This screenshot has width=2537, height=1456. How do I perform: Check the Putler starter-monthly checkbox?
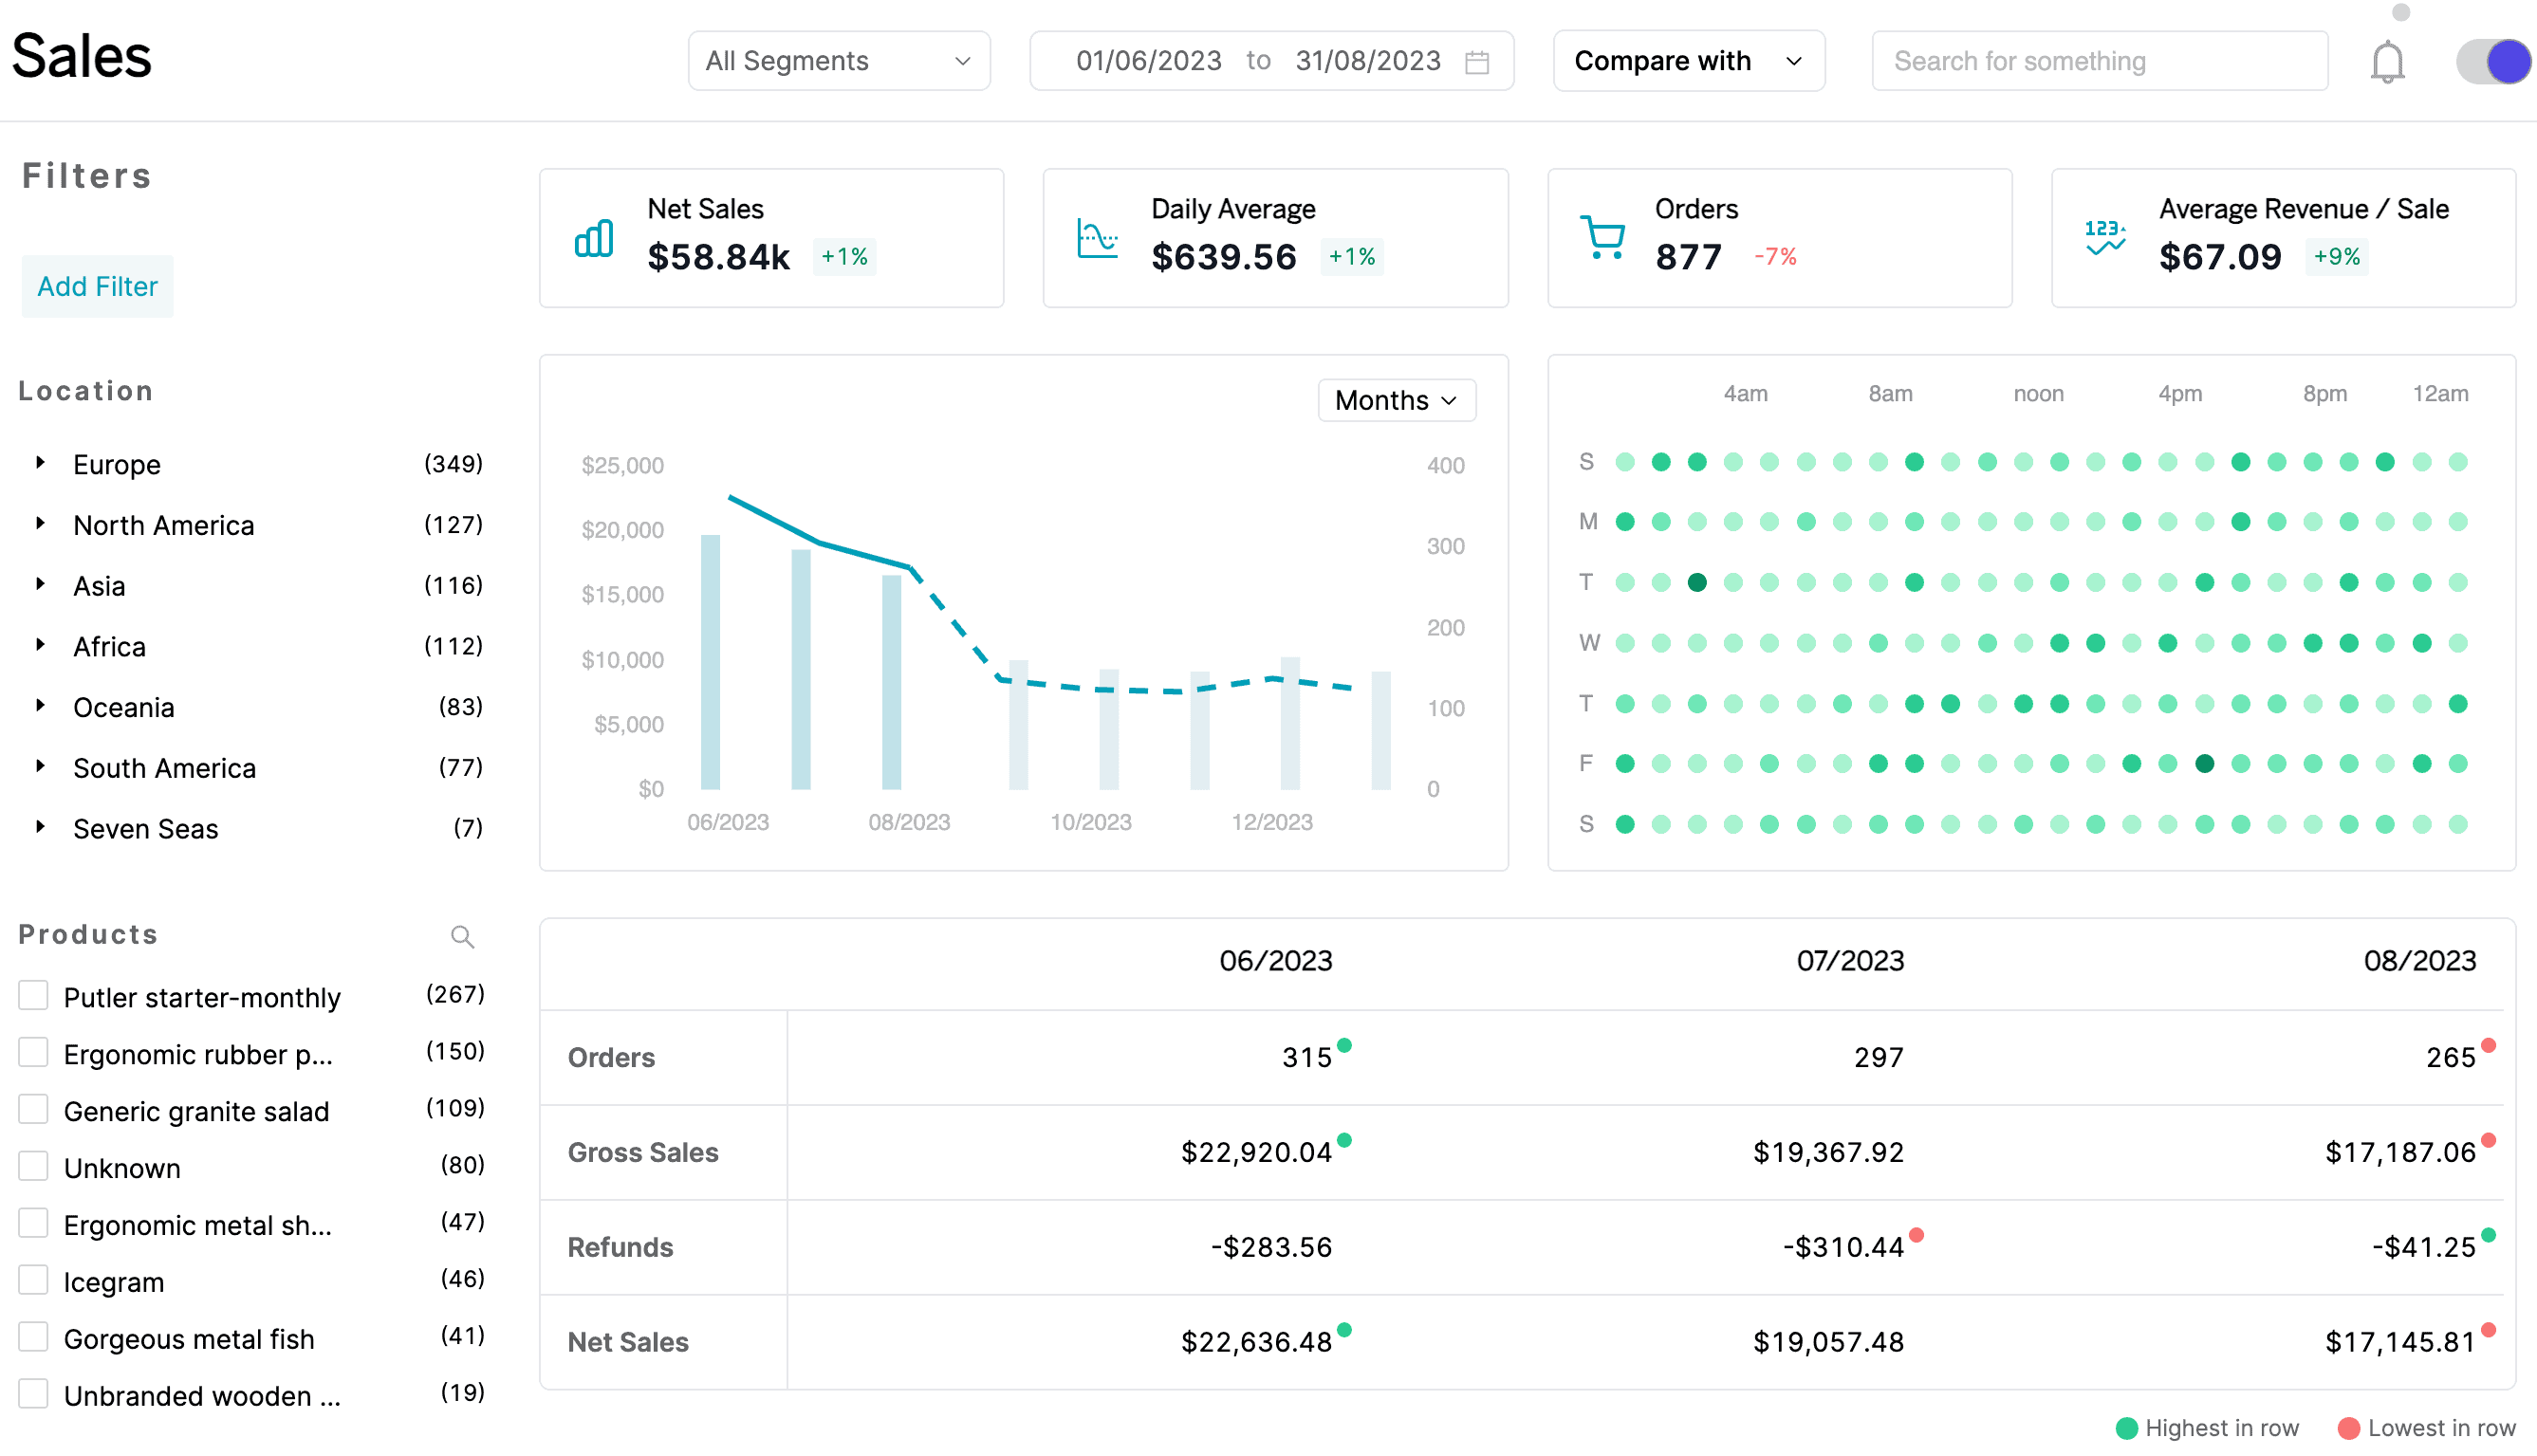[31, 996]
